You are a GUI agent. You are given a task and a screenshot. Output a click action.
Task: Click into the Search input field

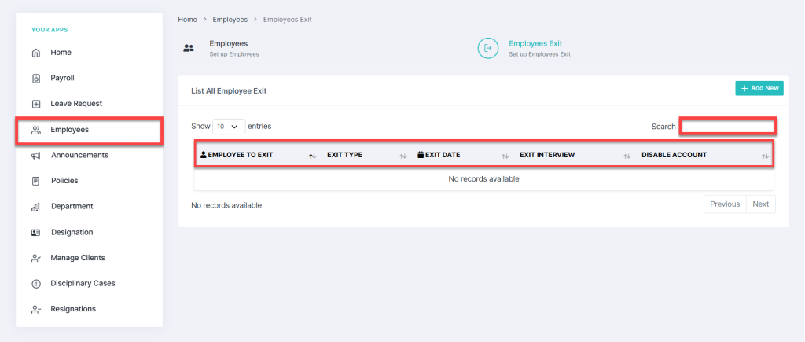coord(728,126)
